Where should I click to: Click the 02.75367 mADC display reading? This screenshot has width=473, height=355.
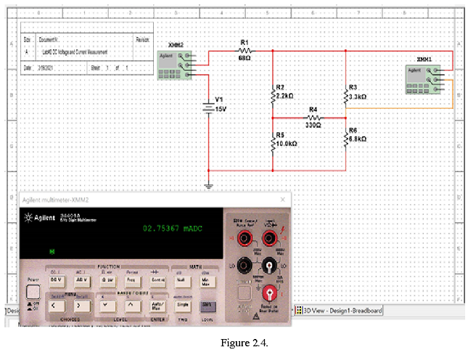pos(172,228)
